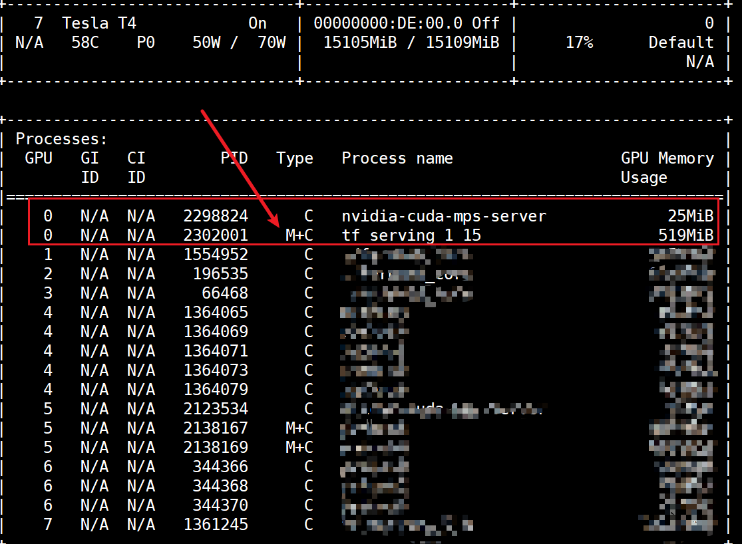
Task: Click the 'Process name' column header
Action: pos(397,158)
